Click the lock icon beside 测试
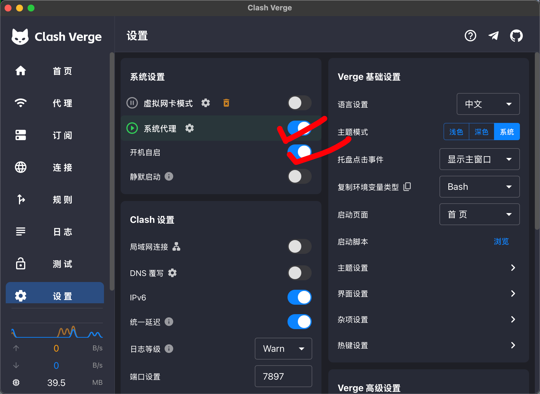The width and height of the screenshot is (540, 394). [x=21, y=264]
